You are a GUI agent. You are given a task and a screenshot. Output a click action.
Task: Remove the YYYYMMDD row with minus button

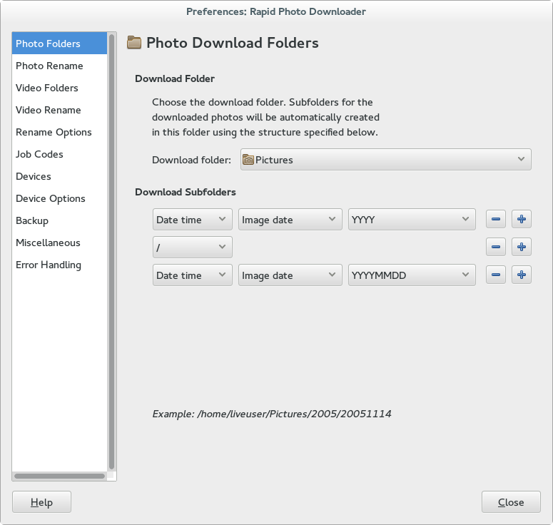pyautogui.click(x=495, y=275)
